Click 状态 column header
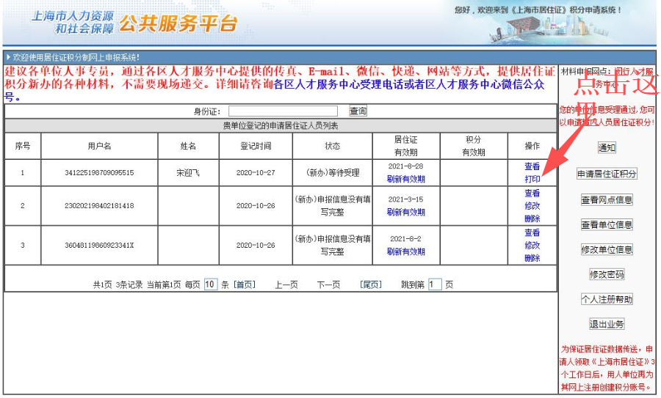 pyautogui.click(x=332, y=146)
